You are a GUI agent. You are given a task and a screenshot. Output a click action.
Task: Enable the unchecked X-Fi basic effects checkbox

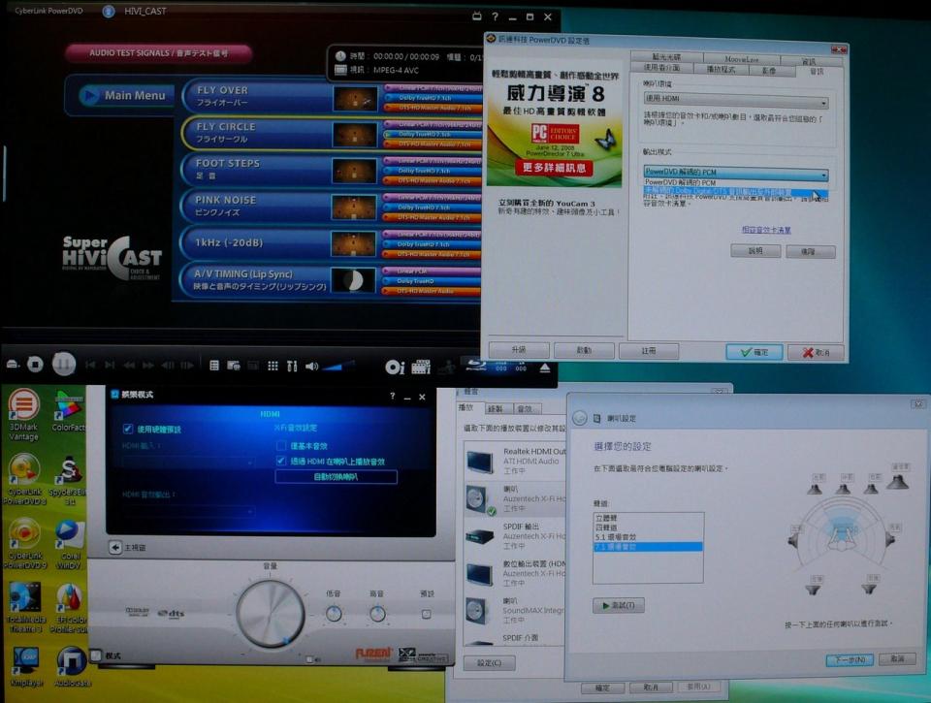pyautogui.click(x=281, y=445)
